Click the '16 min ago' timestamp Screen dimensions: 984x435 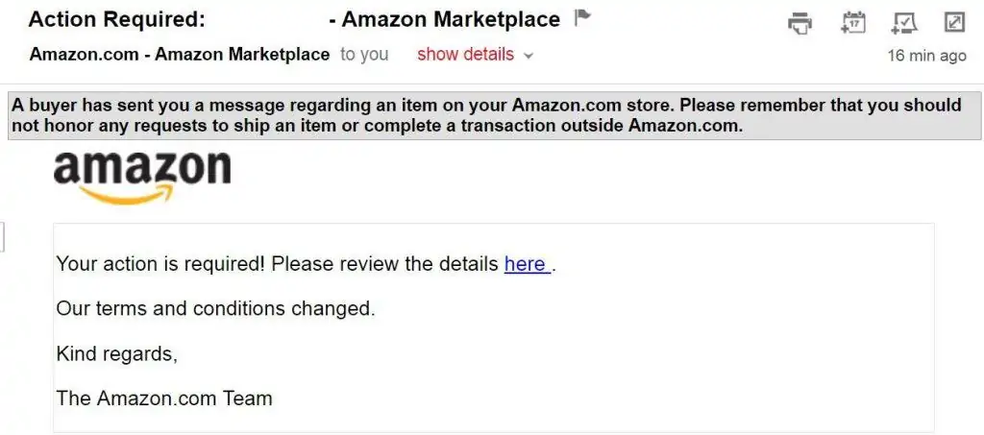click(x=927, y=56)
